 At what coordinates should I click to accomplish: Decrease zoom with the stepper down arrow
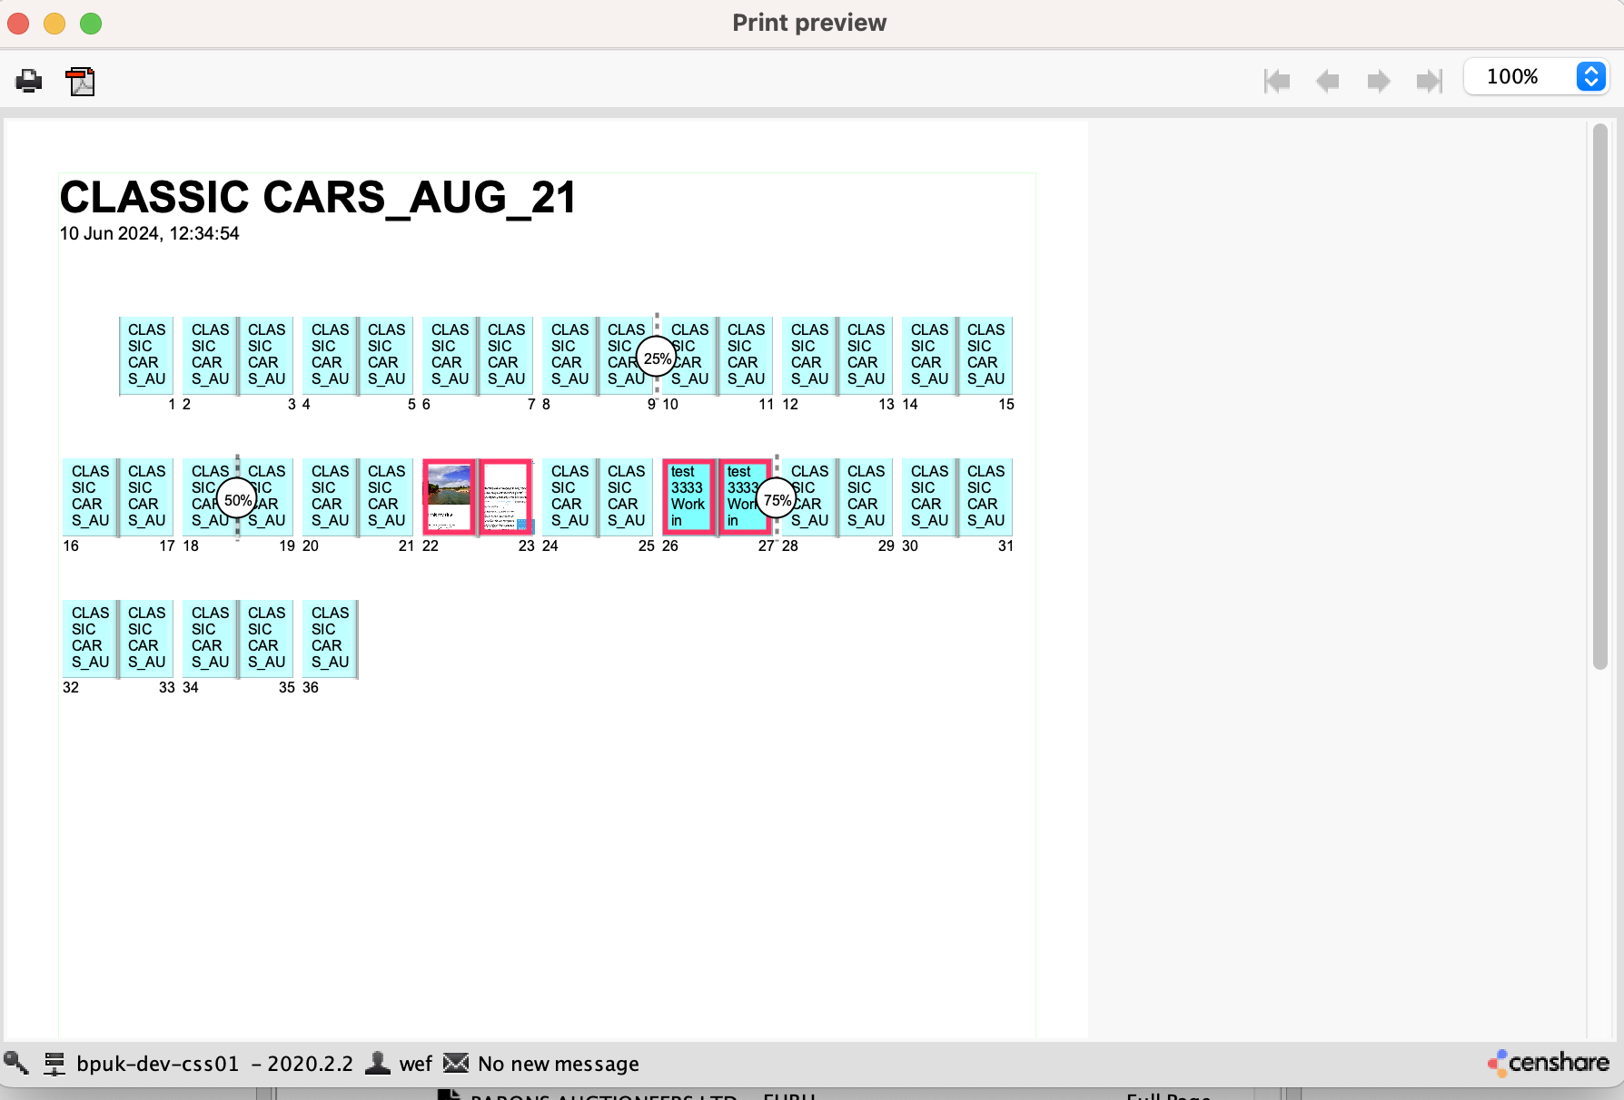(1589, 83)
